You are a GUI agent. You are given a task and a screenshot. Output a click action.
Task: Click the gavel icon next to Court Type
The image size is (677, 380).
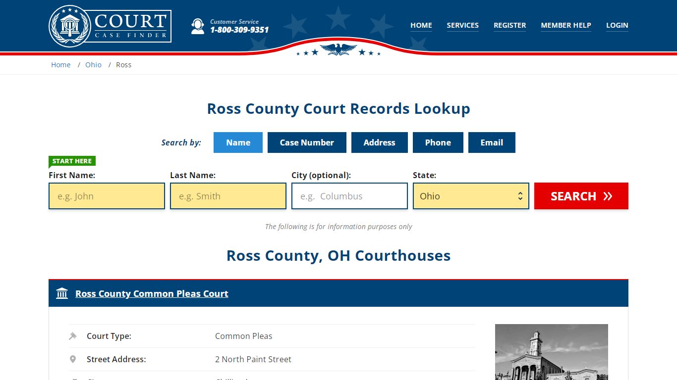point(73,336)
